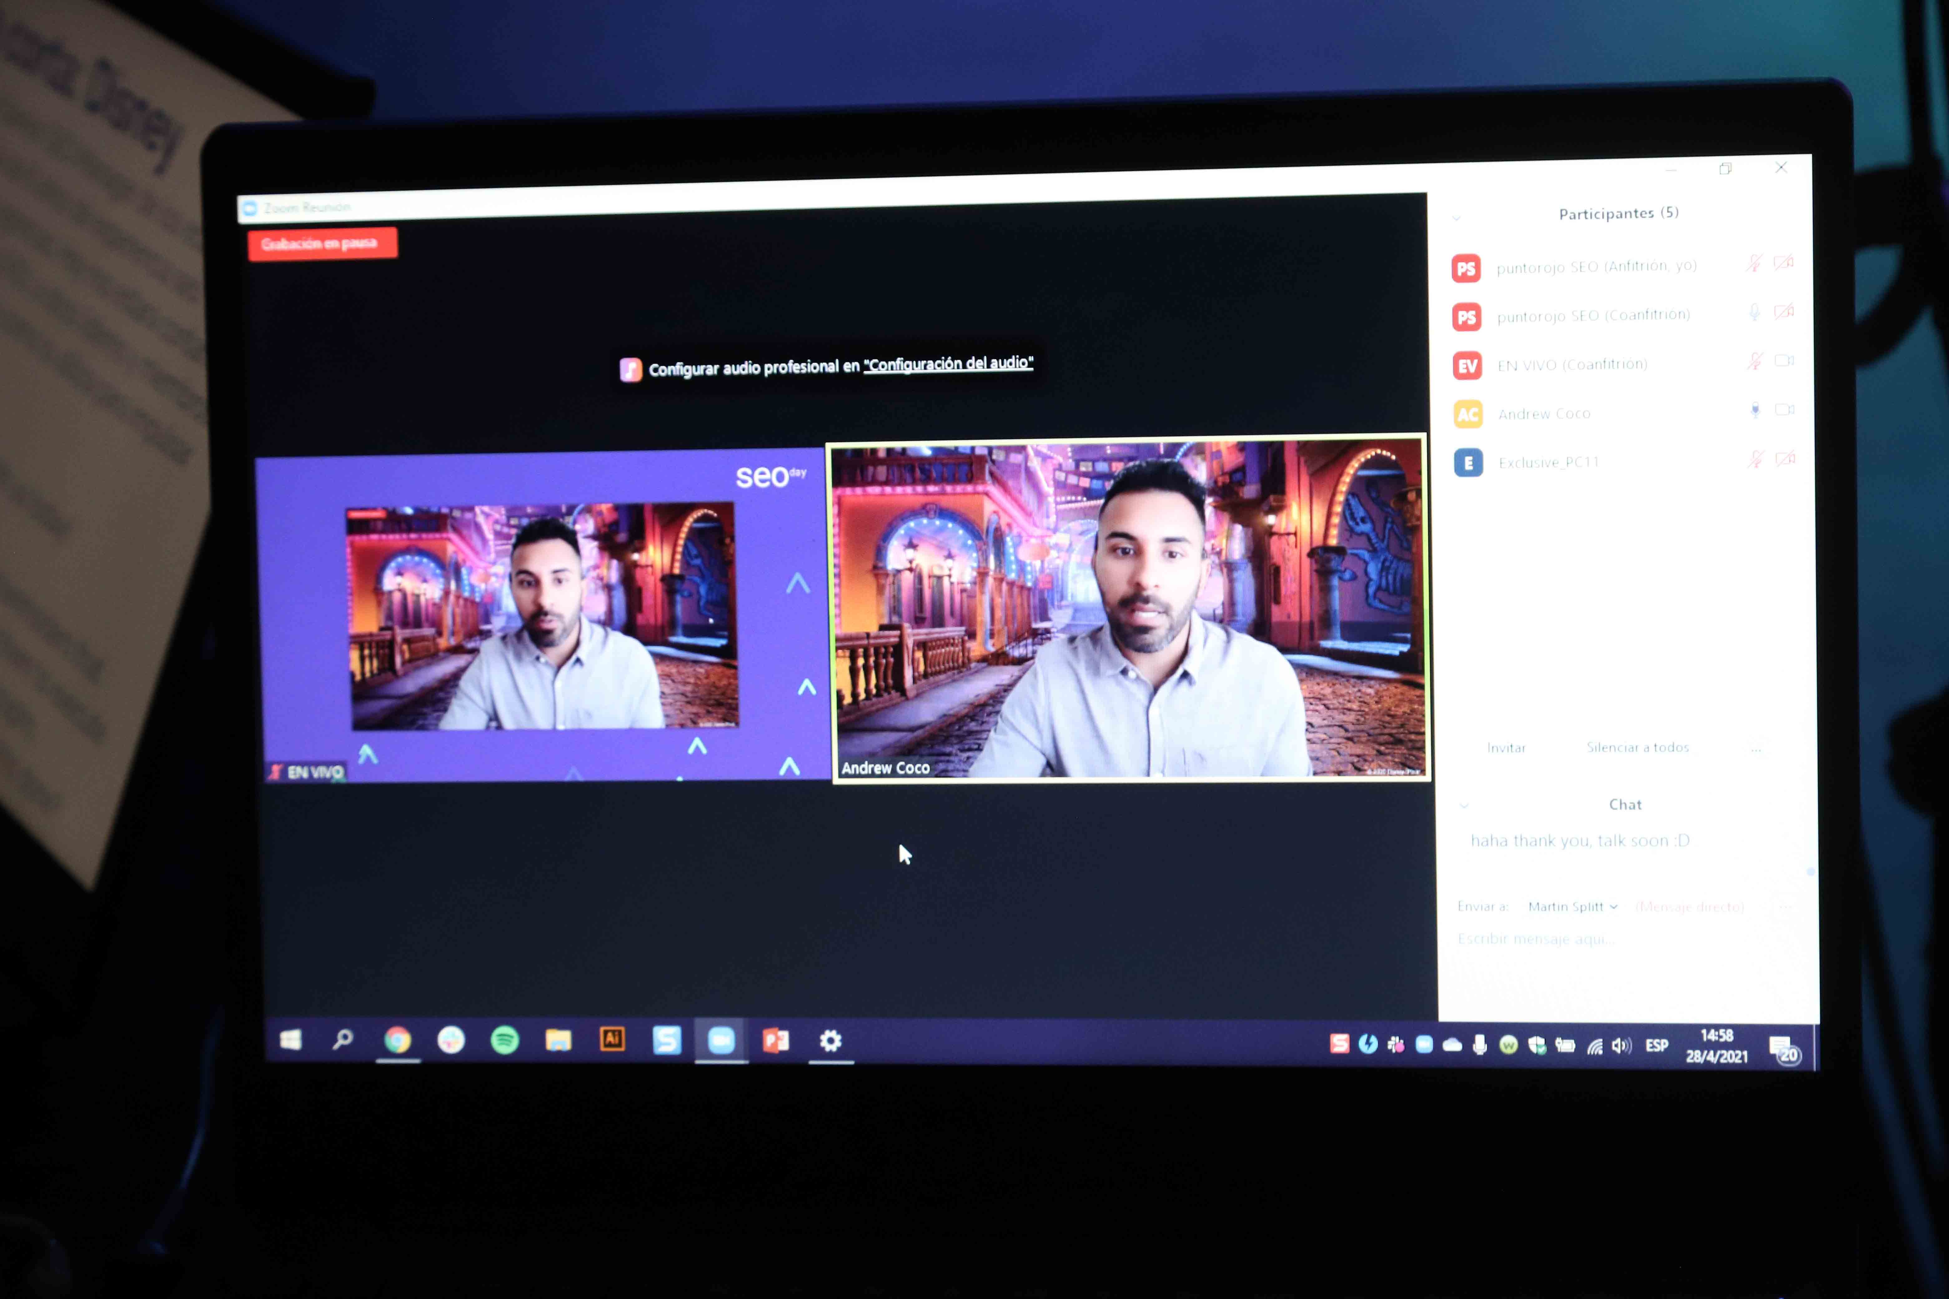Mute Andrew Coco's microphone in participants list
The height and width of the screenshot is (1299, 1949).
(x=1755, y=410)
